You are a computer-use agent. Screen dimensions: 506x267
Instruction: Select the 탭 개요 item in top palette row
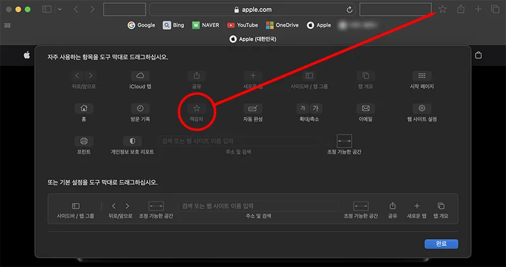pos(366,80)
